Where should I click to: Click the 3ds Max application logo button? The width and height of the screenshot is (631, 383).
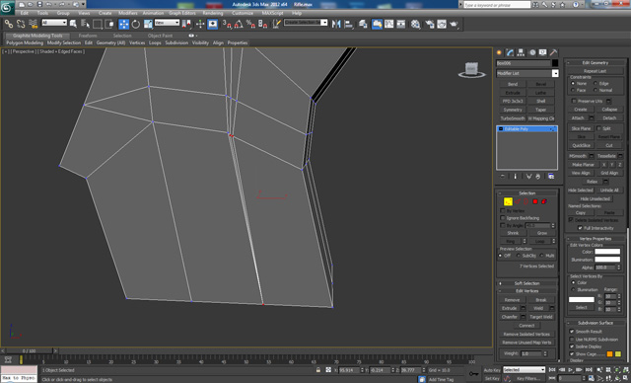7,7
